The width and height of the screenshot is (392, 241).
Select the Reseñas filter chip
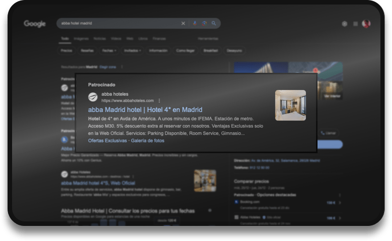click(87, 51)
